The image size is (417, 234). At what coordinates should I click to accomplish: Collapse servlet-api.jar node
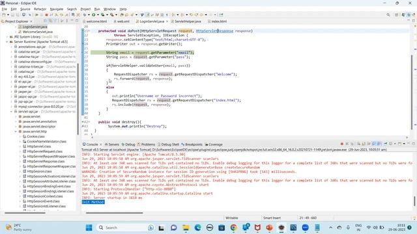[12, 112]
